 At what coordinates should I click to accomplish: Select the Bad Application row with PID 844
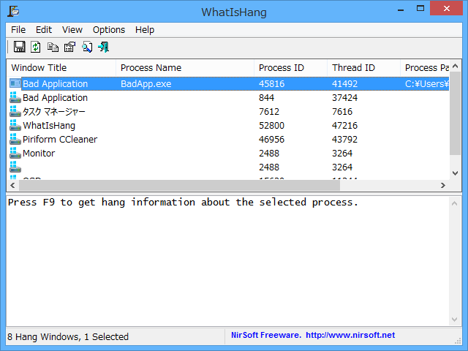pos(228,97)
